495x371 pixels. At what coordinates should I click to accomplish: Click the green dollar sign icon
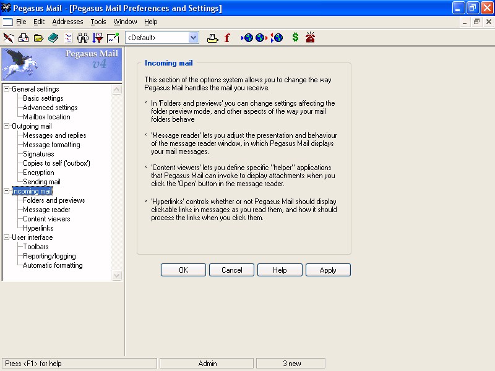tap(295, 38)
